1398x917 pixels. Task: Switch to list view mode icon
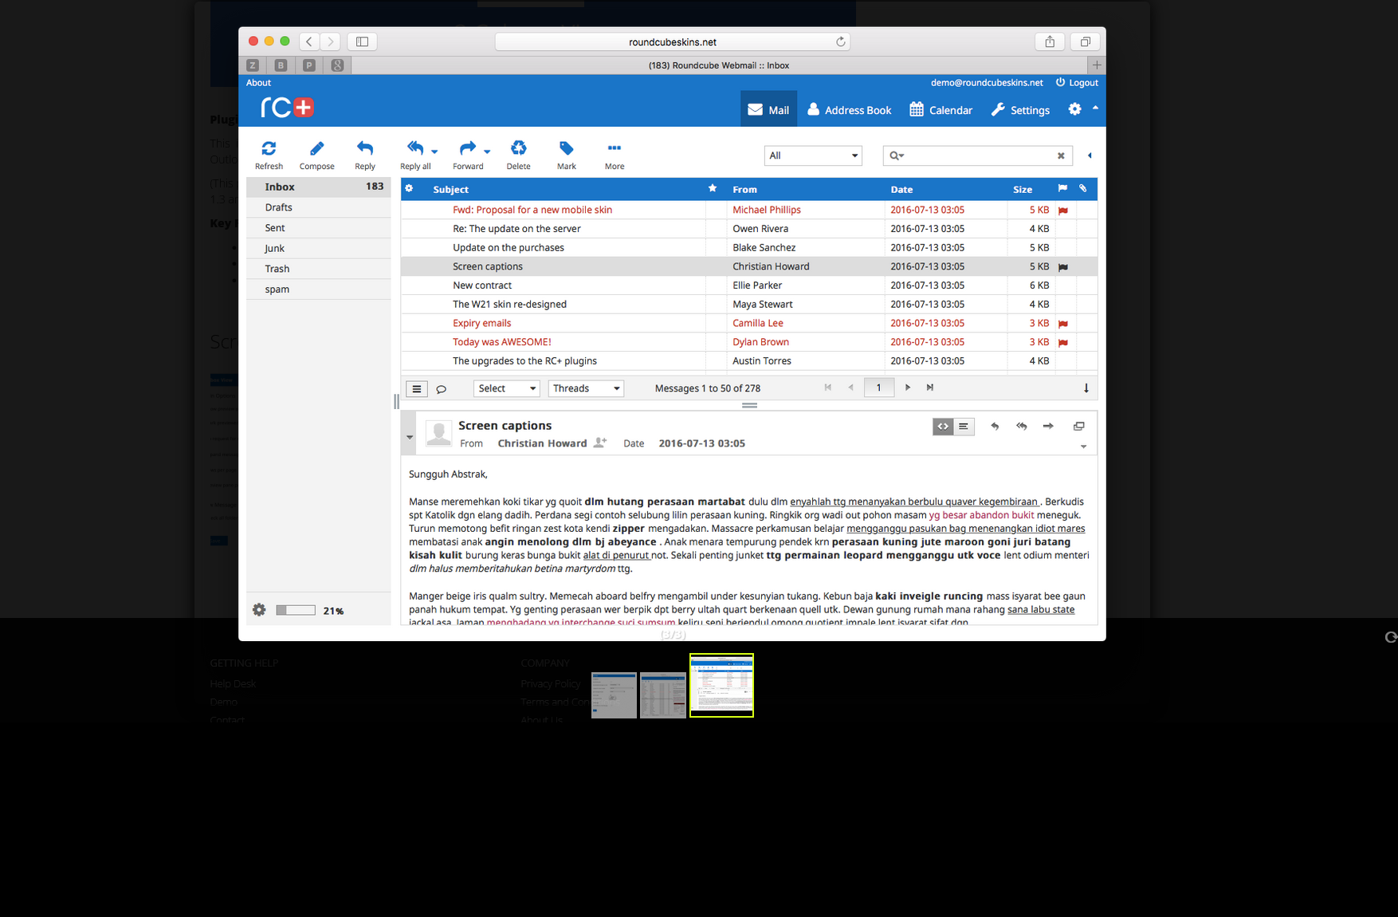(x=417, y=389)
